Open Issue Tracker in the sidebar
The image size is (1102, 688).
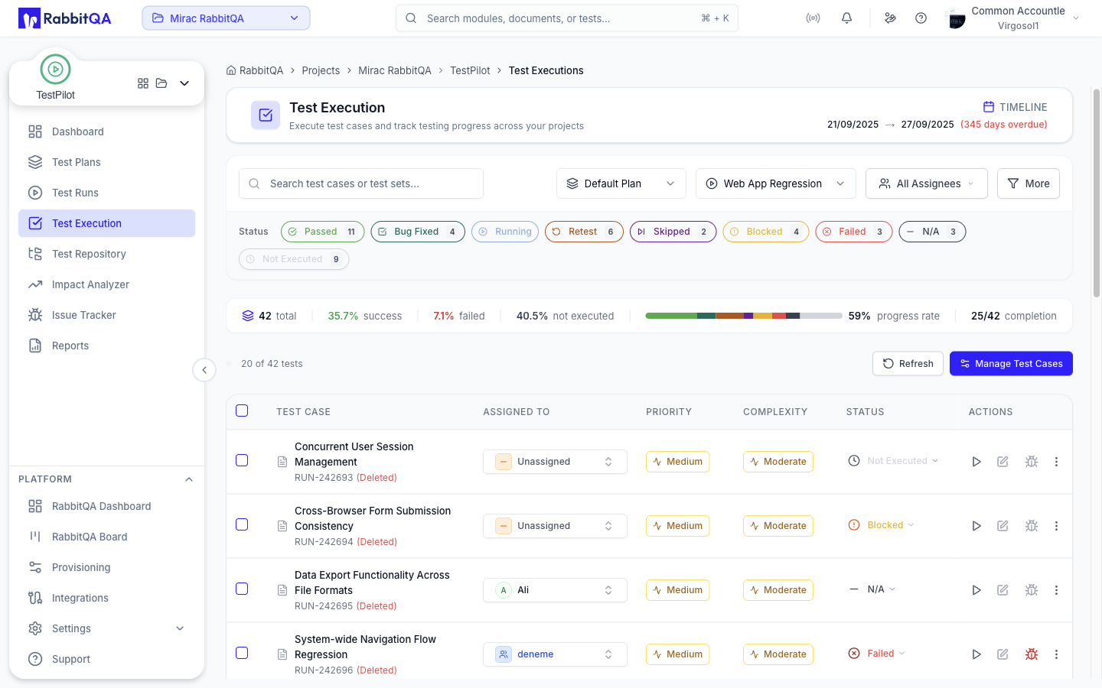(106, 315)
